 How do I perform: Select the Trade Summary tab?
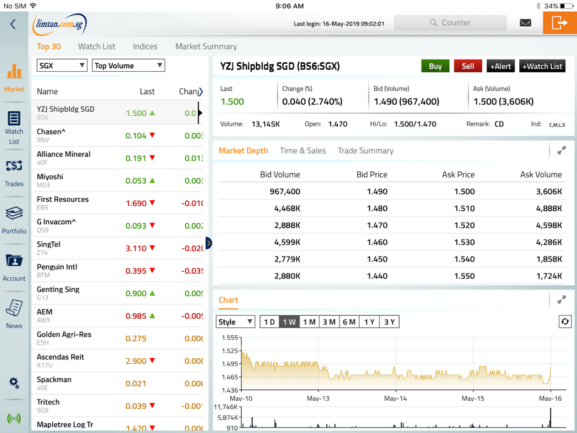(366, 151)
